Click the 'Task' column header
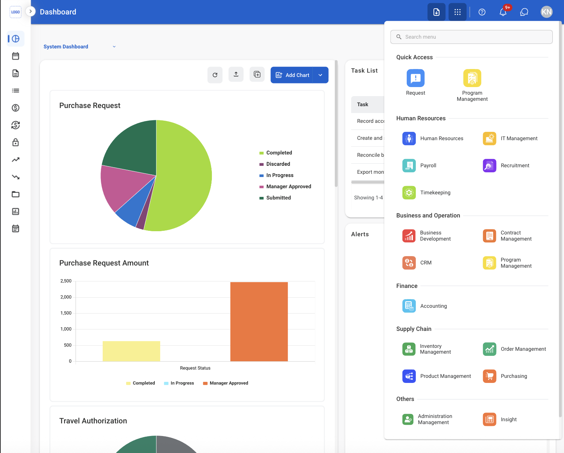564x453 pixels. [363, 104]
